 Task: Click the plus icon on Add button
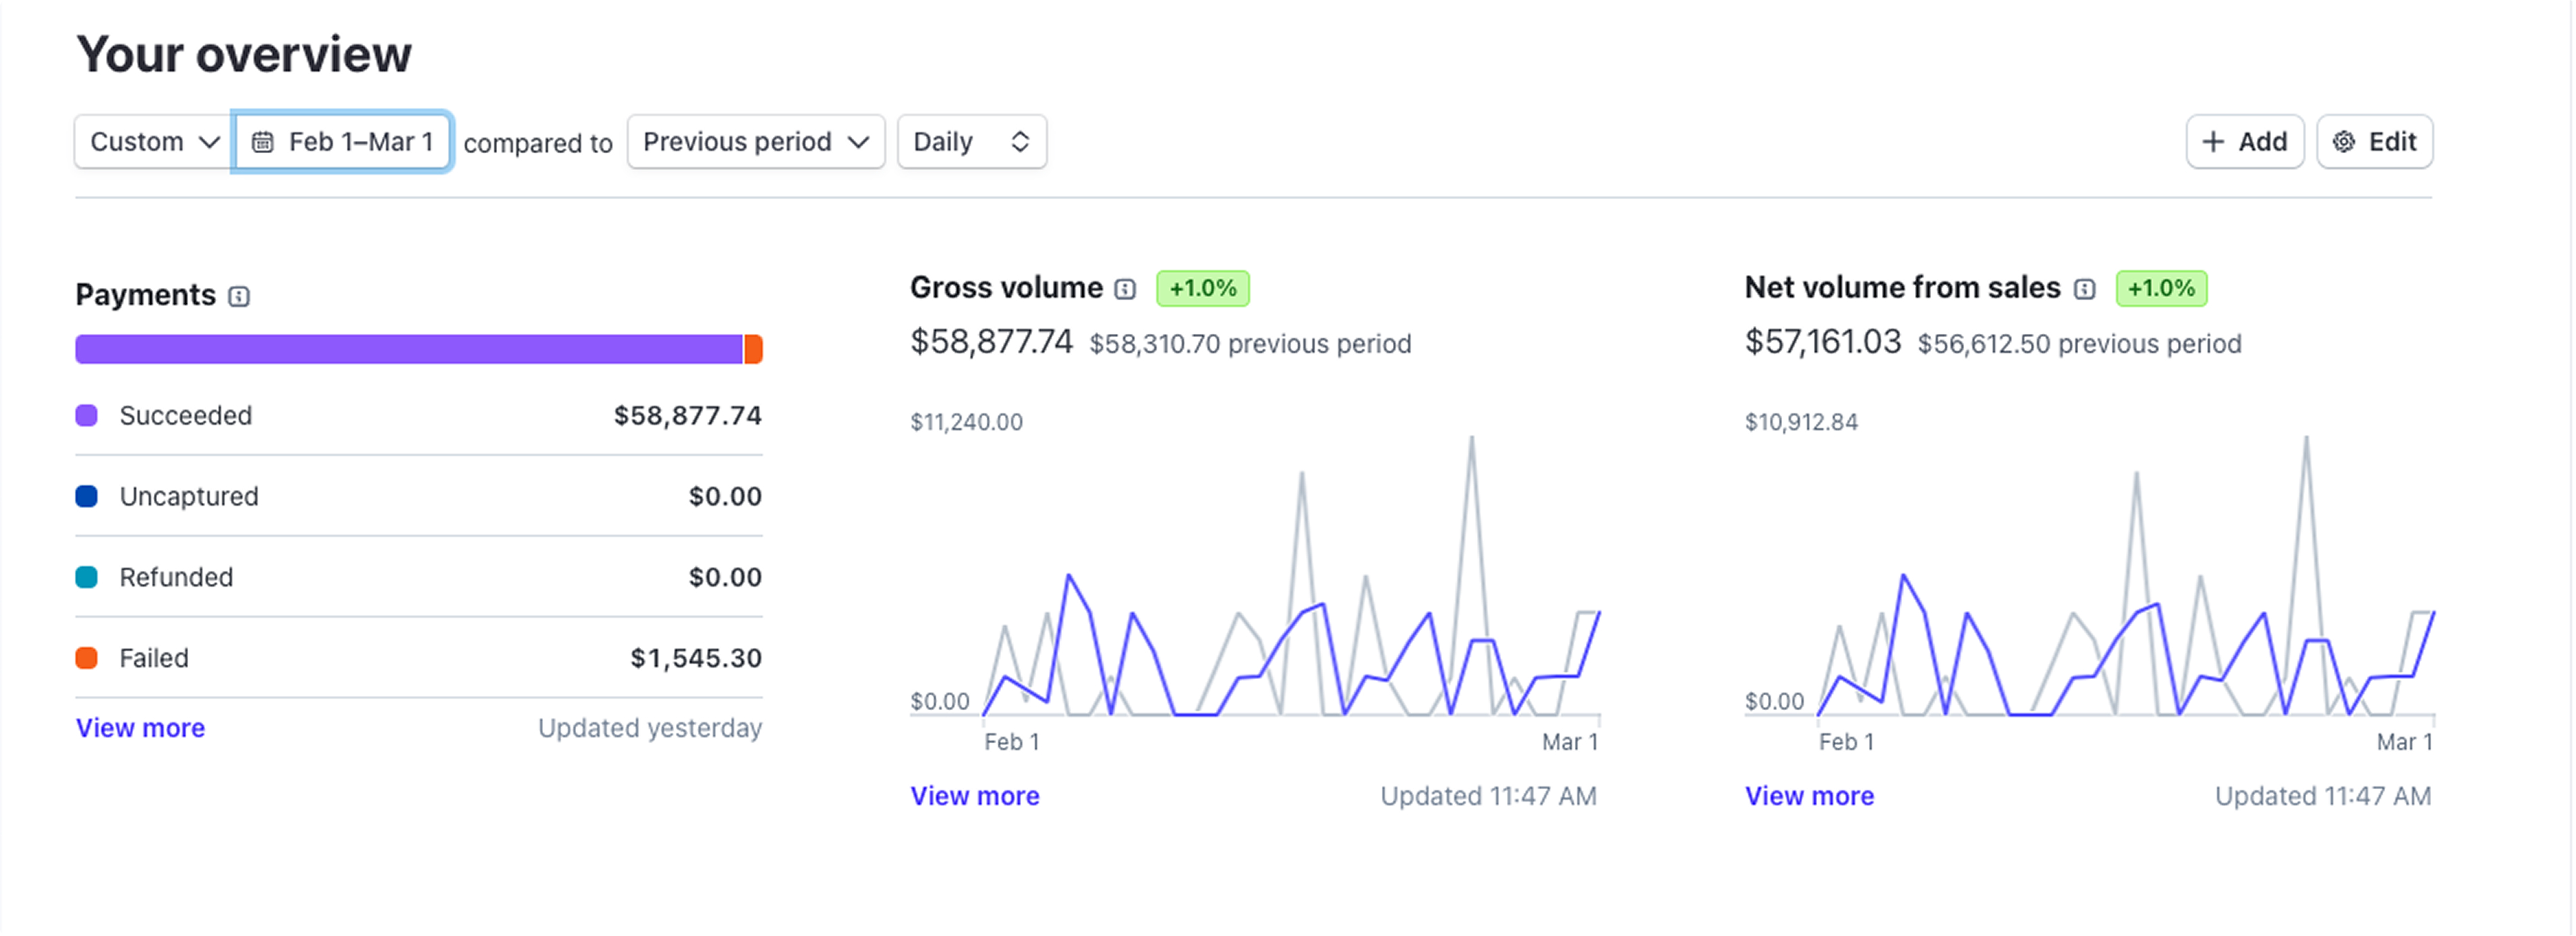tap(2214, 142)
